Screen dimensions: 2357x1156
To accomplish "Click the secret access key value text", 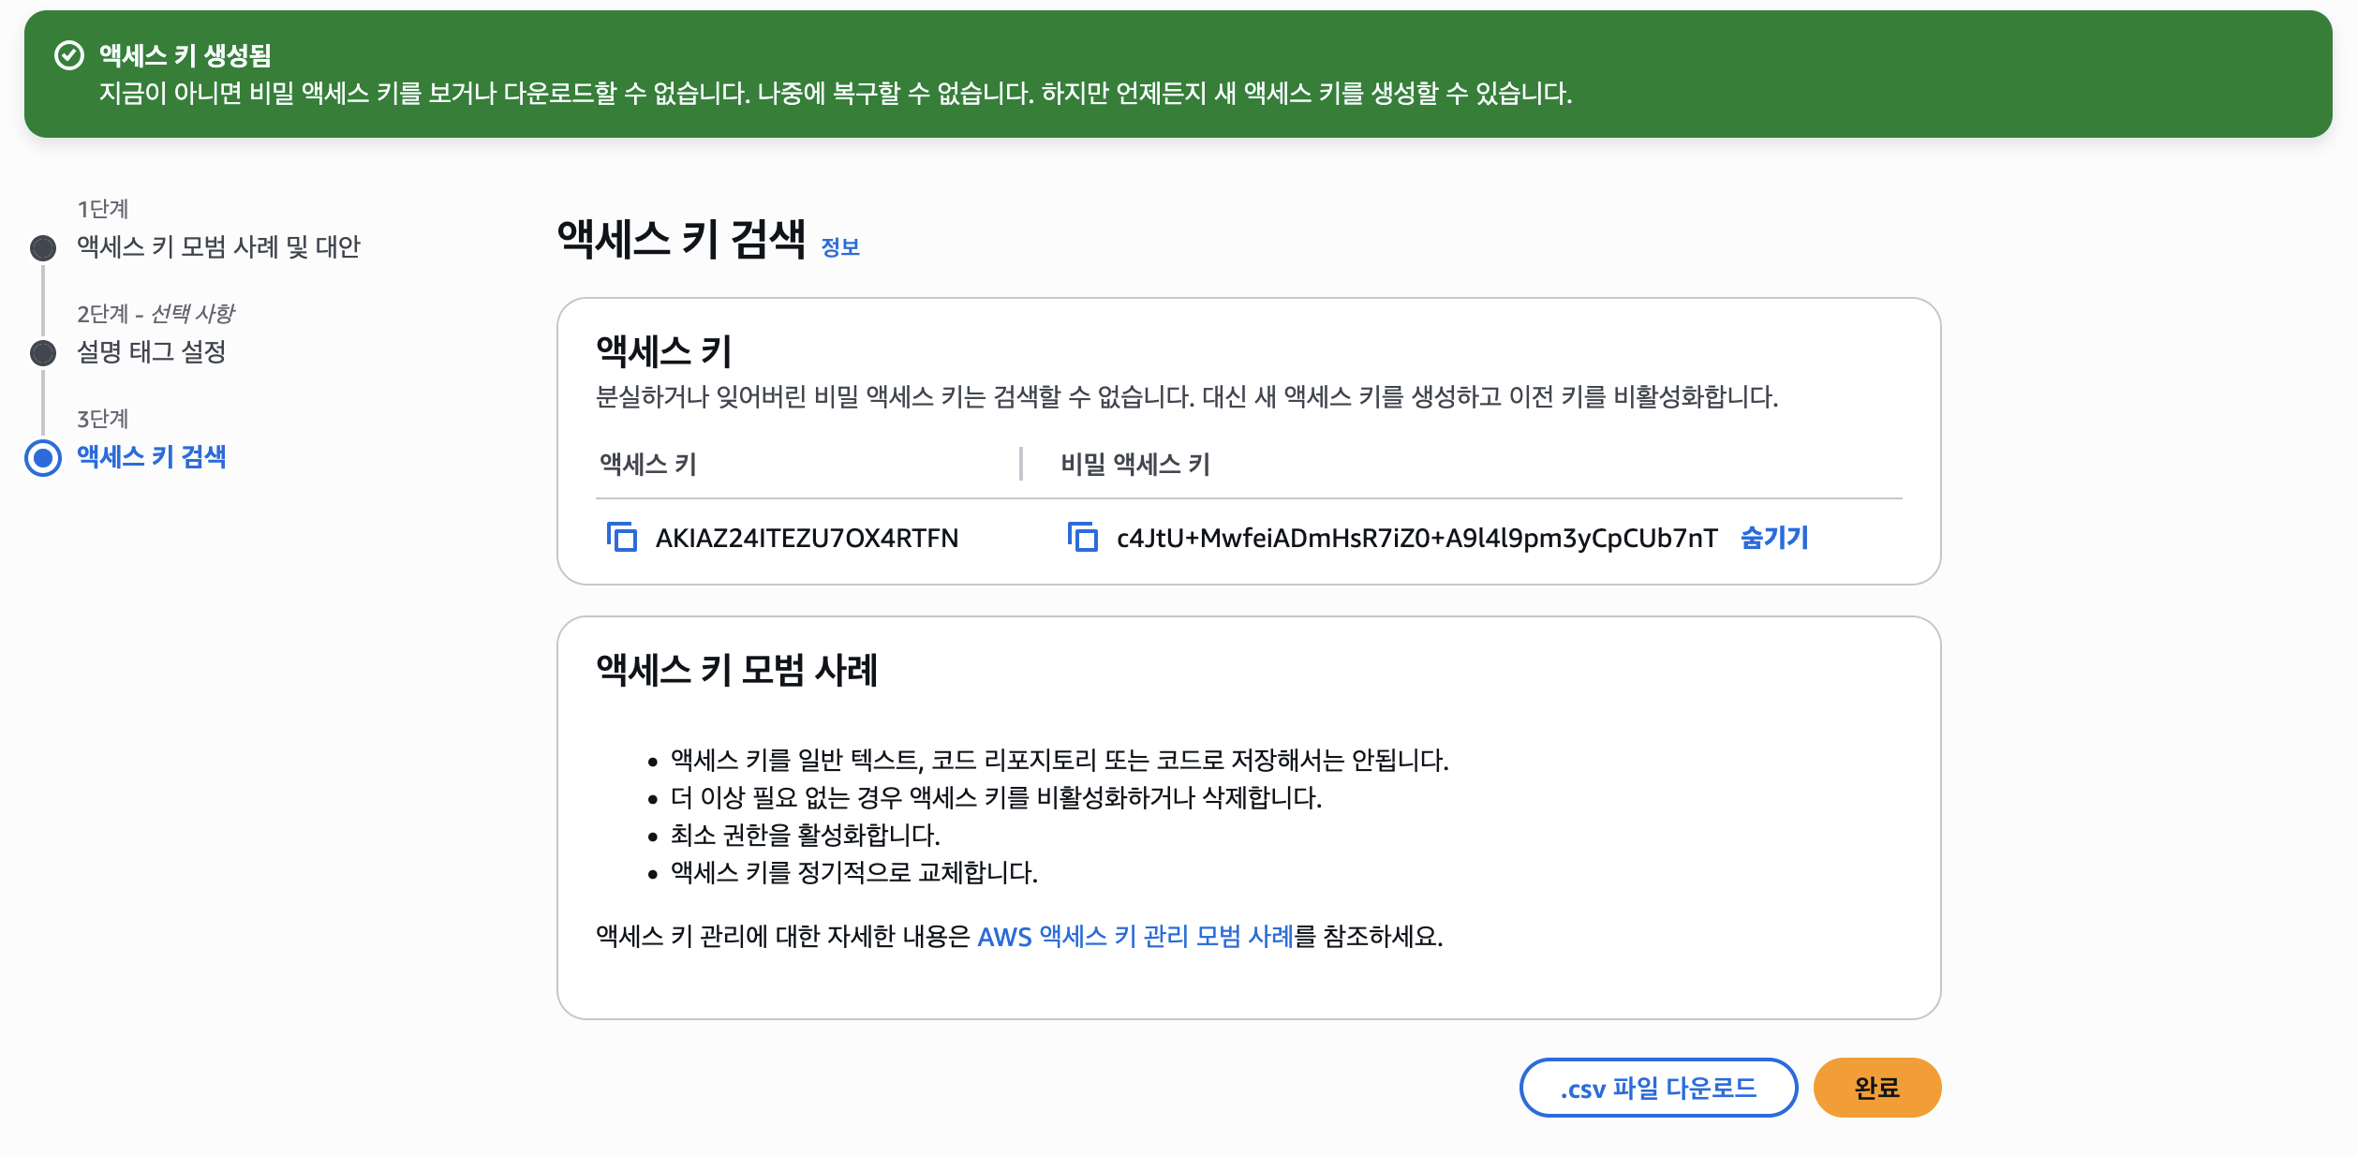I will 1416,539.
